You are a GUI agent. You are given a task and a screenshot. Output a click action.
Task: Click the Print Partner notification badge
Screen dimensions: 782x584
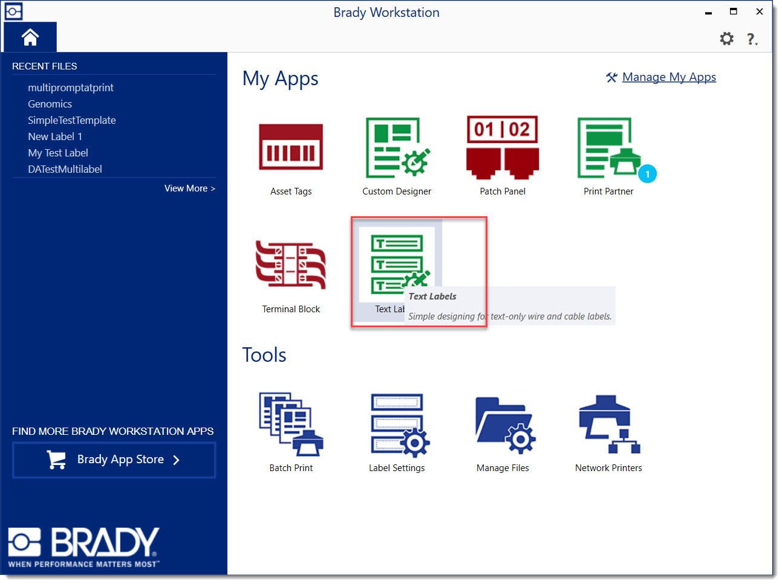click(647, 174)
